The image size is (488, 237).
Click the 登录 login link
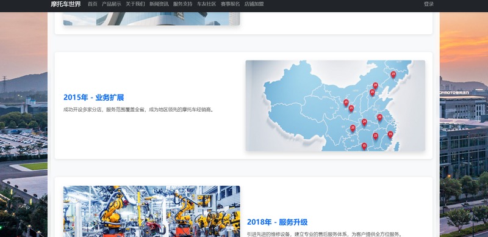429,4
